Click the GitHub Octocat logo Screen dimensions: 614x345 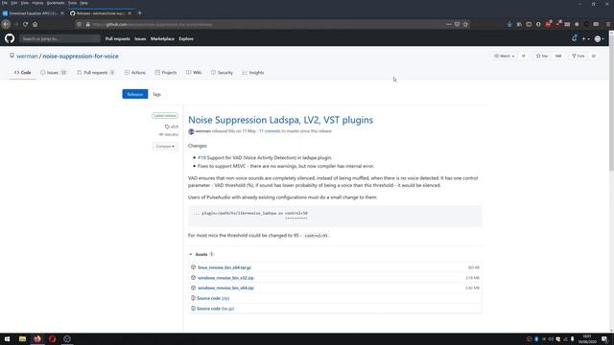coord(10,38)
